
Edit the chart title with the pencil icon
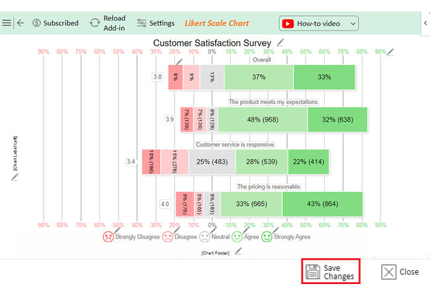click(280, 42)
